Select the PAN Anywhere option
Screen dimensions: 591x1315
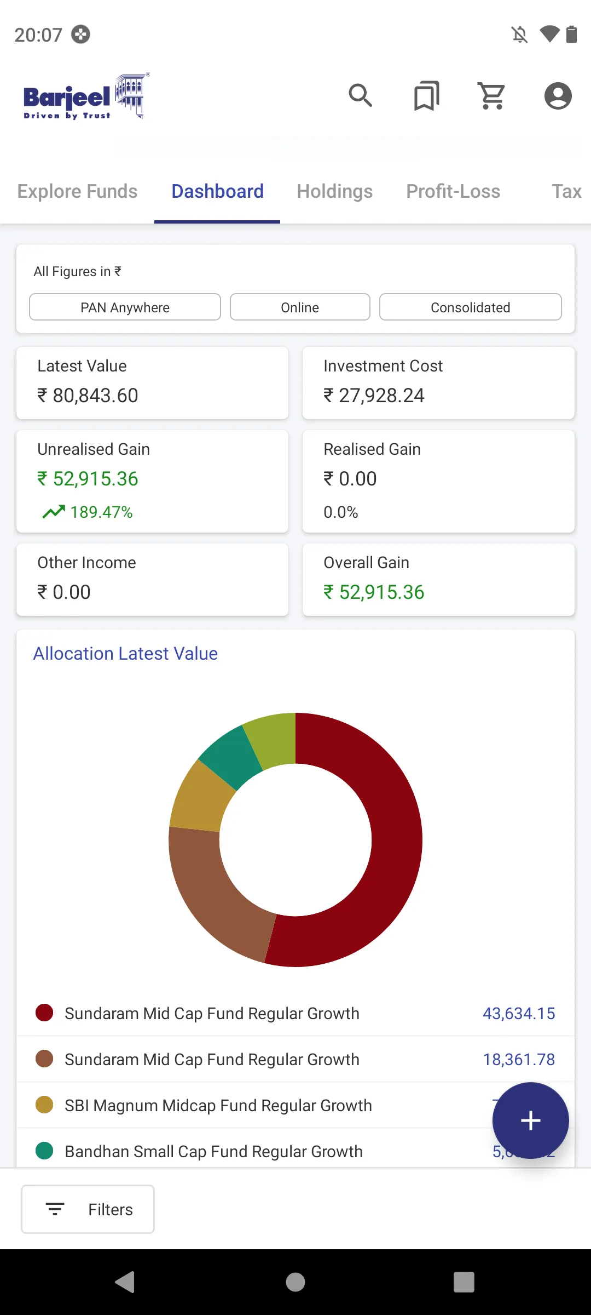[x=125, y=307]
